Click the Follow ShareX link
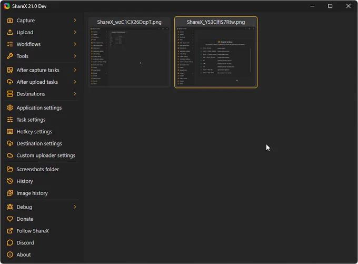The image size is (358, 264). pyautogui.click(x=42, y=231)
